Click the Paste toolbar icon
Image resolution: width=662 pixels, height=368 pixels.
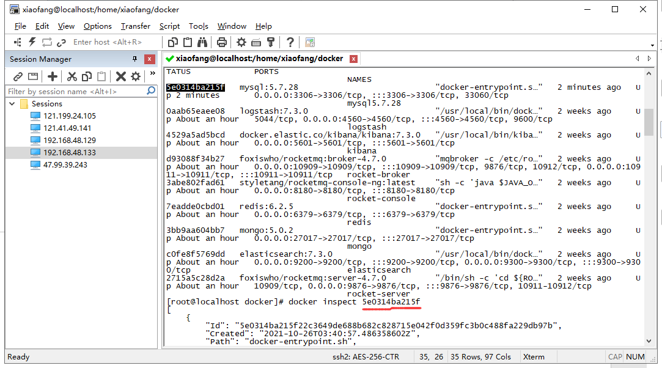point(188,42)
